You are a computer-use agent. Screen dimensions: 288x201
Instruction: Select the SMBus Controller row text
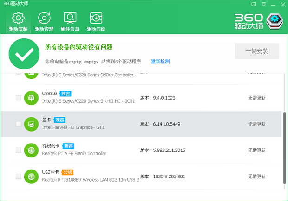tap(89, 75)
